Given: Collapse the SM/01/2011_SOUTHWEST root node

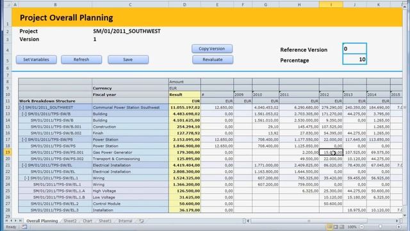Looking at the screenshot, I should [22, 107].
